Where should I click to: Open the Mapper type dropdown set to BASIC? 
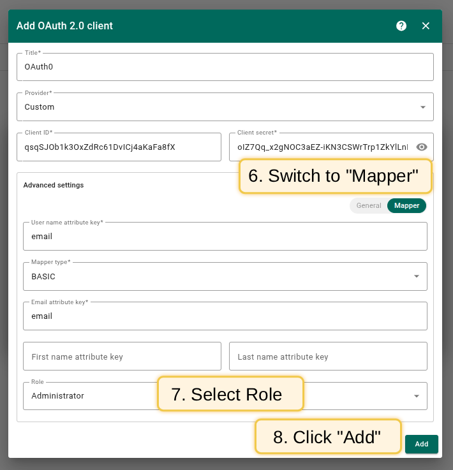tap(416, 277)
